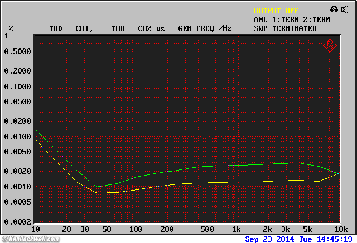The image size is (357, 243).
Task: Click the 0.0002 Y-axis label
Action: click(17, 222)
